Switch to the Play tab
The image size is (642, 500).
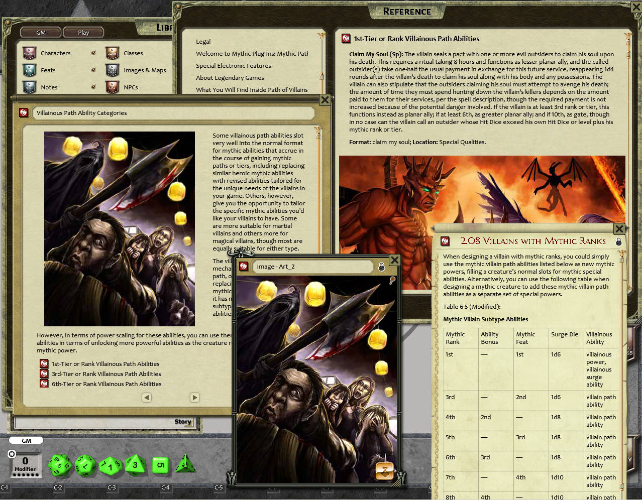point(83,32)
